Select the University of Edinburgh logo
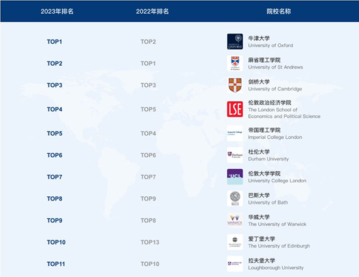 pos(235,242)
